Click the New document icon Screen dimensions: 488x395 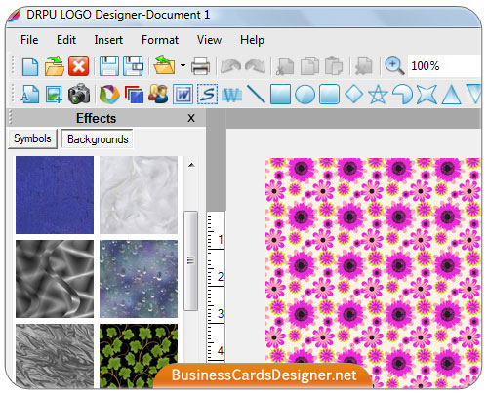(30, 66)
